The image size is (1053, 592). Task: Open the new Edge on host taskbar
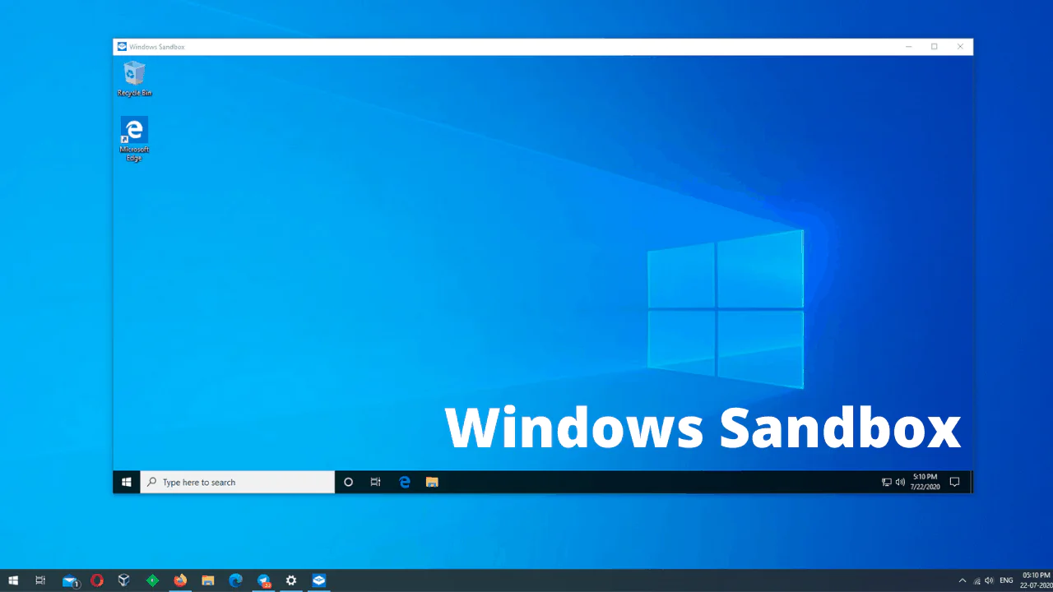point(236,580)
